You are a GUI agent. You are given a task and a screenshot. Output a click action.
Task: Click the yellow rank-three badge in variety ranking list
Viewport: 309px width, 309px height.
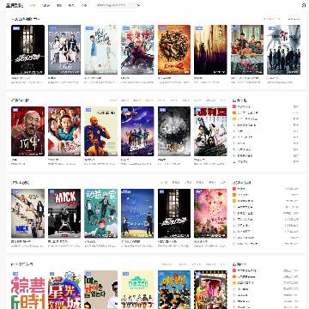click(x=234, y=282)
